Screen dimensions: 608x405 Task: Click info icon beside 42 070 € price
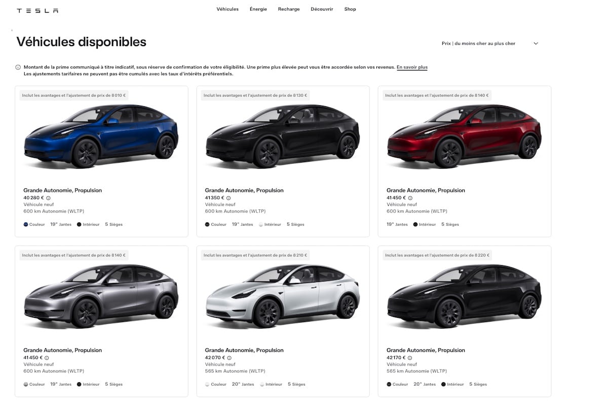pos(229,358)
